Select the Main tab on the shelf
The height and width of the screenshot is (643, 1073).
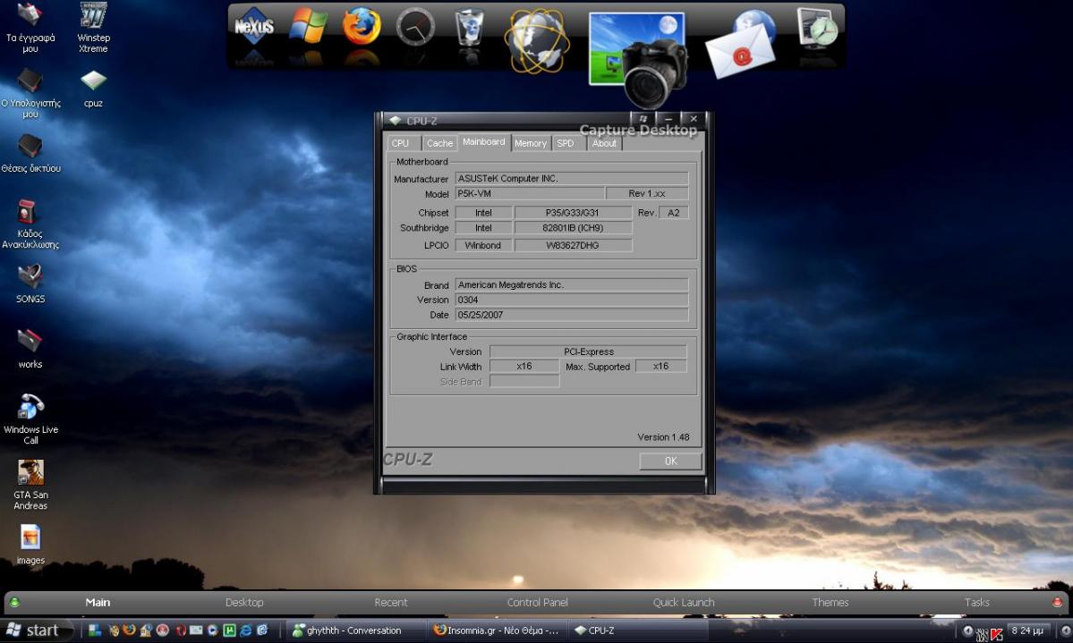(x=98, y=602)
